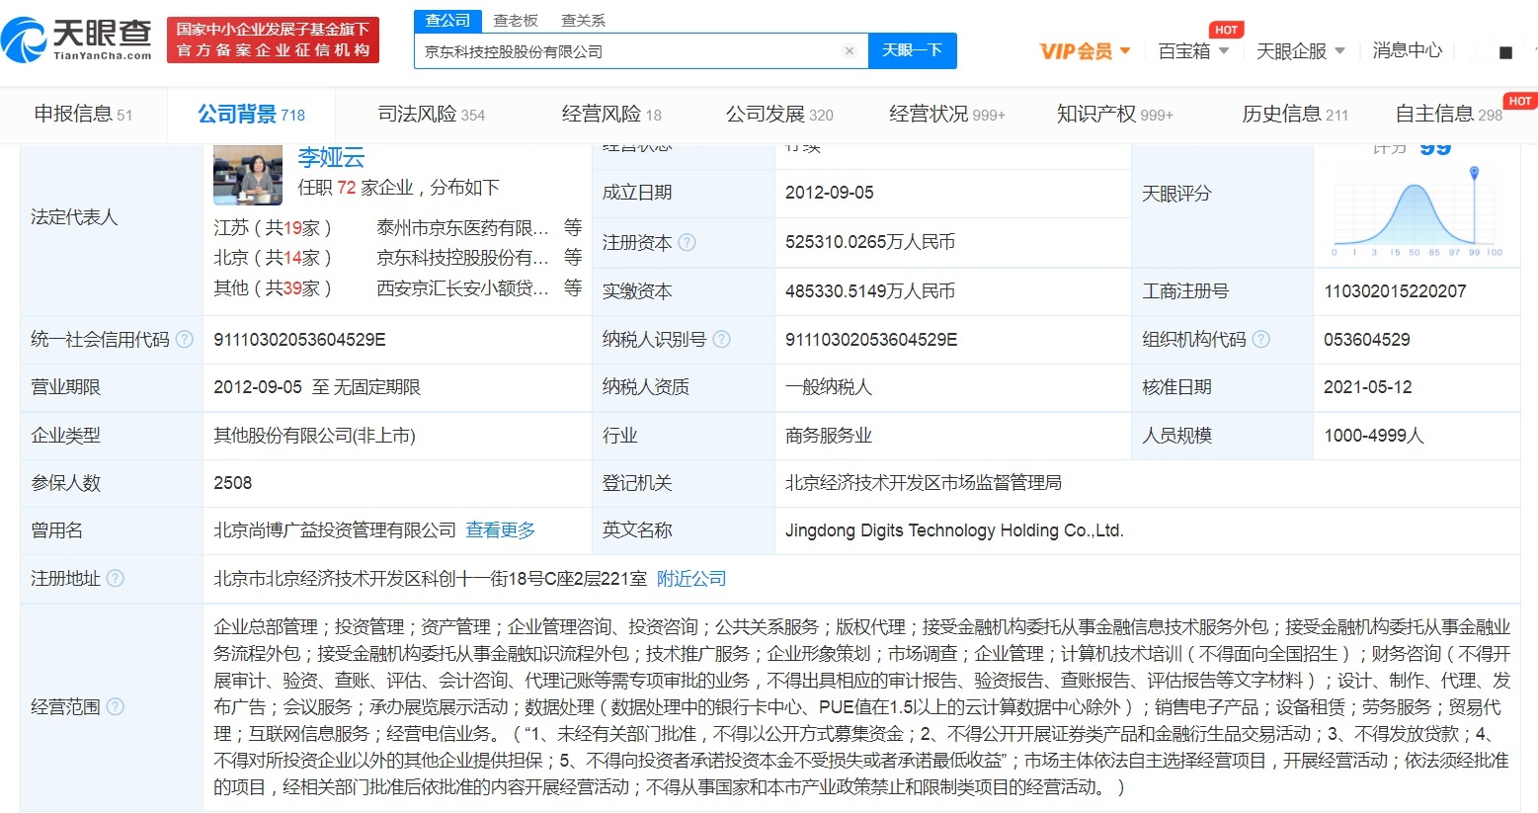Click the dark user avatar square at top right

click(x=1505, y=52)
